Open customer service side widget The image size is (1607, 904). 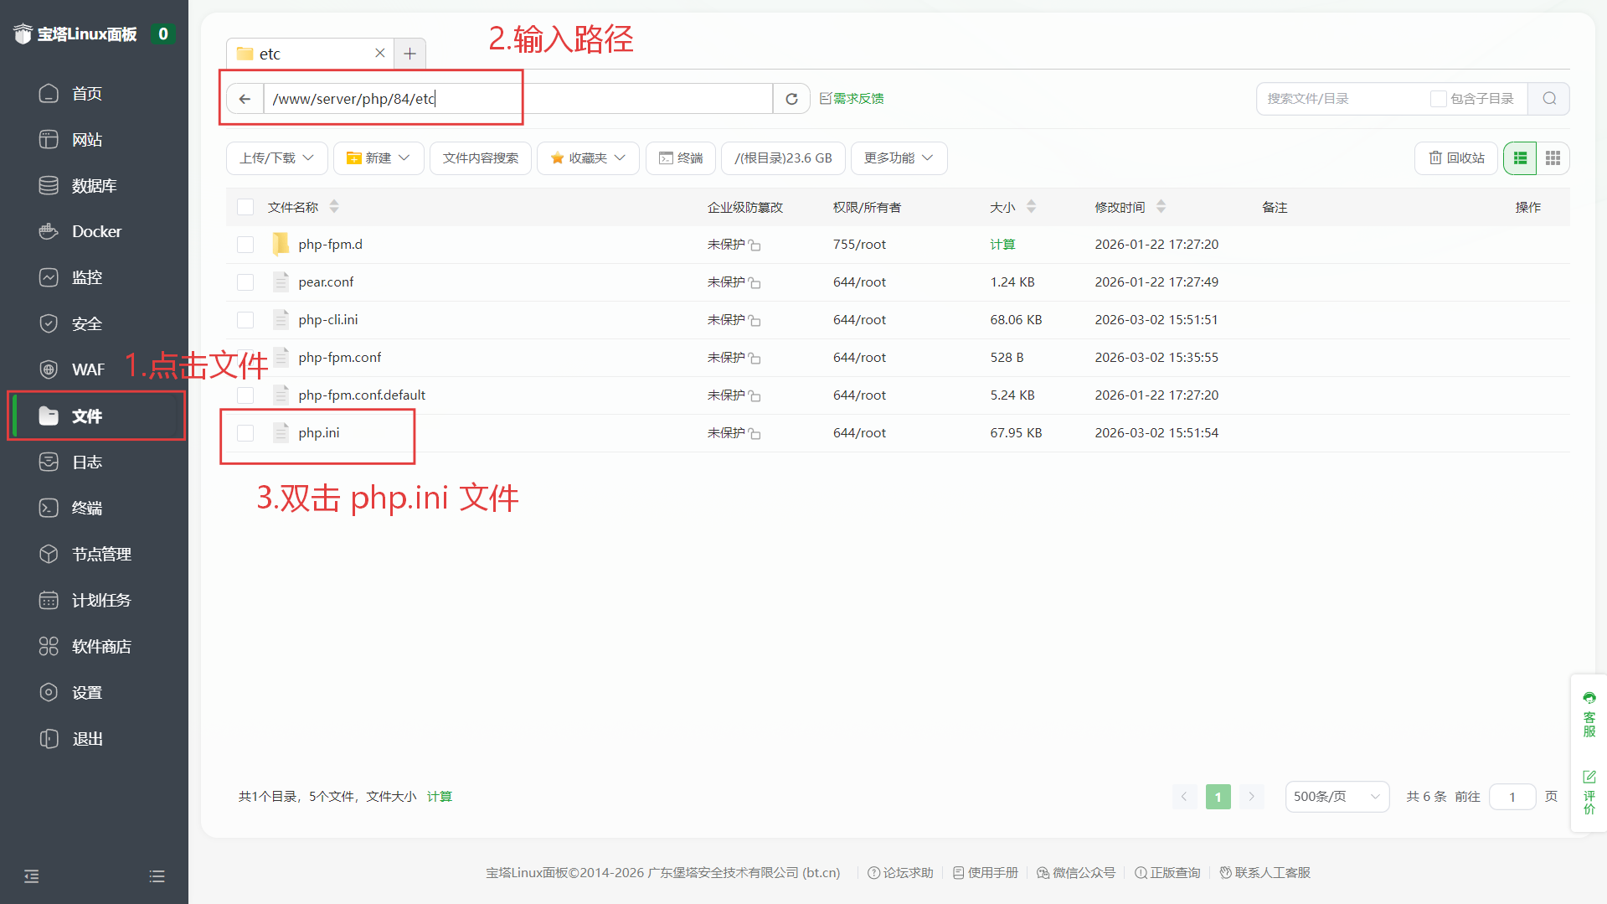[1589, 714]
